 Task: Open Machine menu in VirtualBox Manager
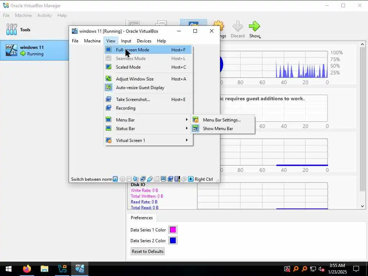tap(23, 15)
